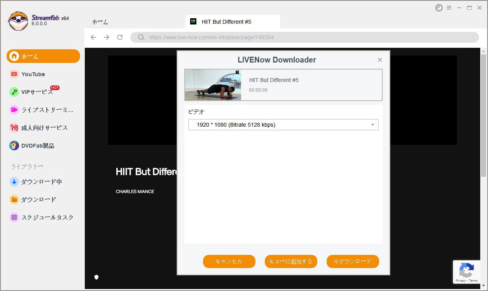
Task: Open the reCAPTCHA Privacy link
Action: point(460,281)
